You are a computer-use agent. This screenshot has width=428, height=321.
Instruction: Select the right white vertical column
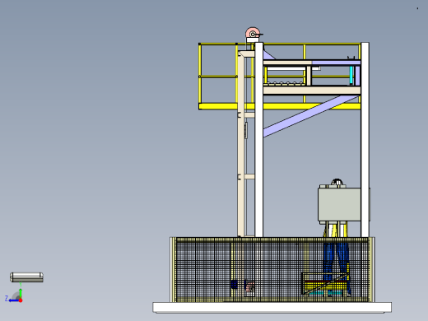(365, 139)
